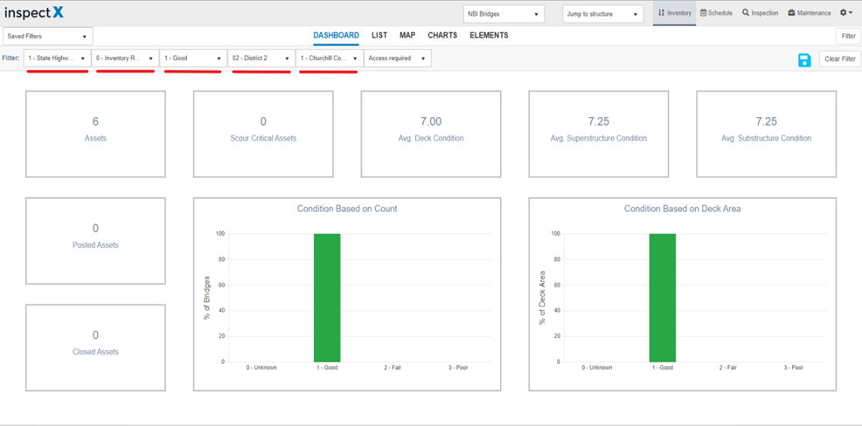Click the Assets count card
Image resolution: width=862 pixels, height=426 pixels.
coord(95,134)
